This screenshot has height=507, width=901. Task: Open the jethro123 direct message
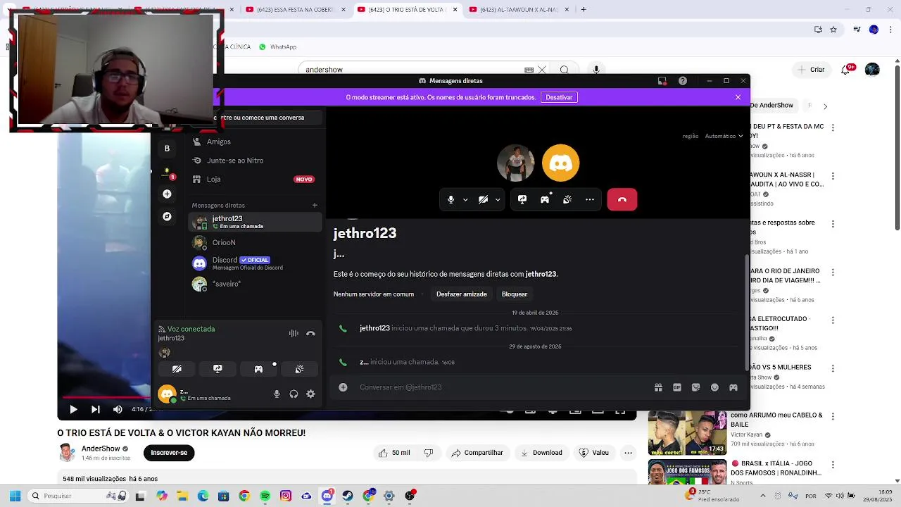tap(255, 222)
